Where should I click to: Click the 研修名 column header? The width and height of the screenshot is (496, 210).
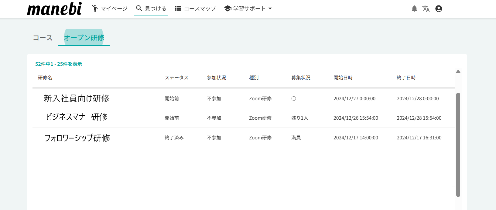click(45, 78)
